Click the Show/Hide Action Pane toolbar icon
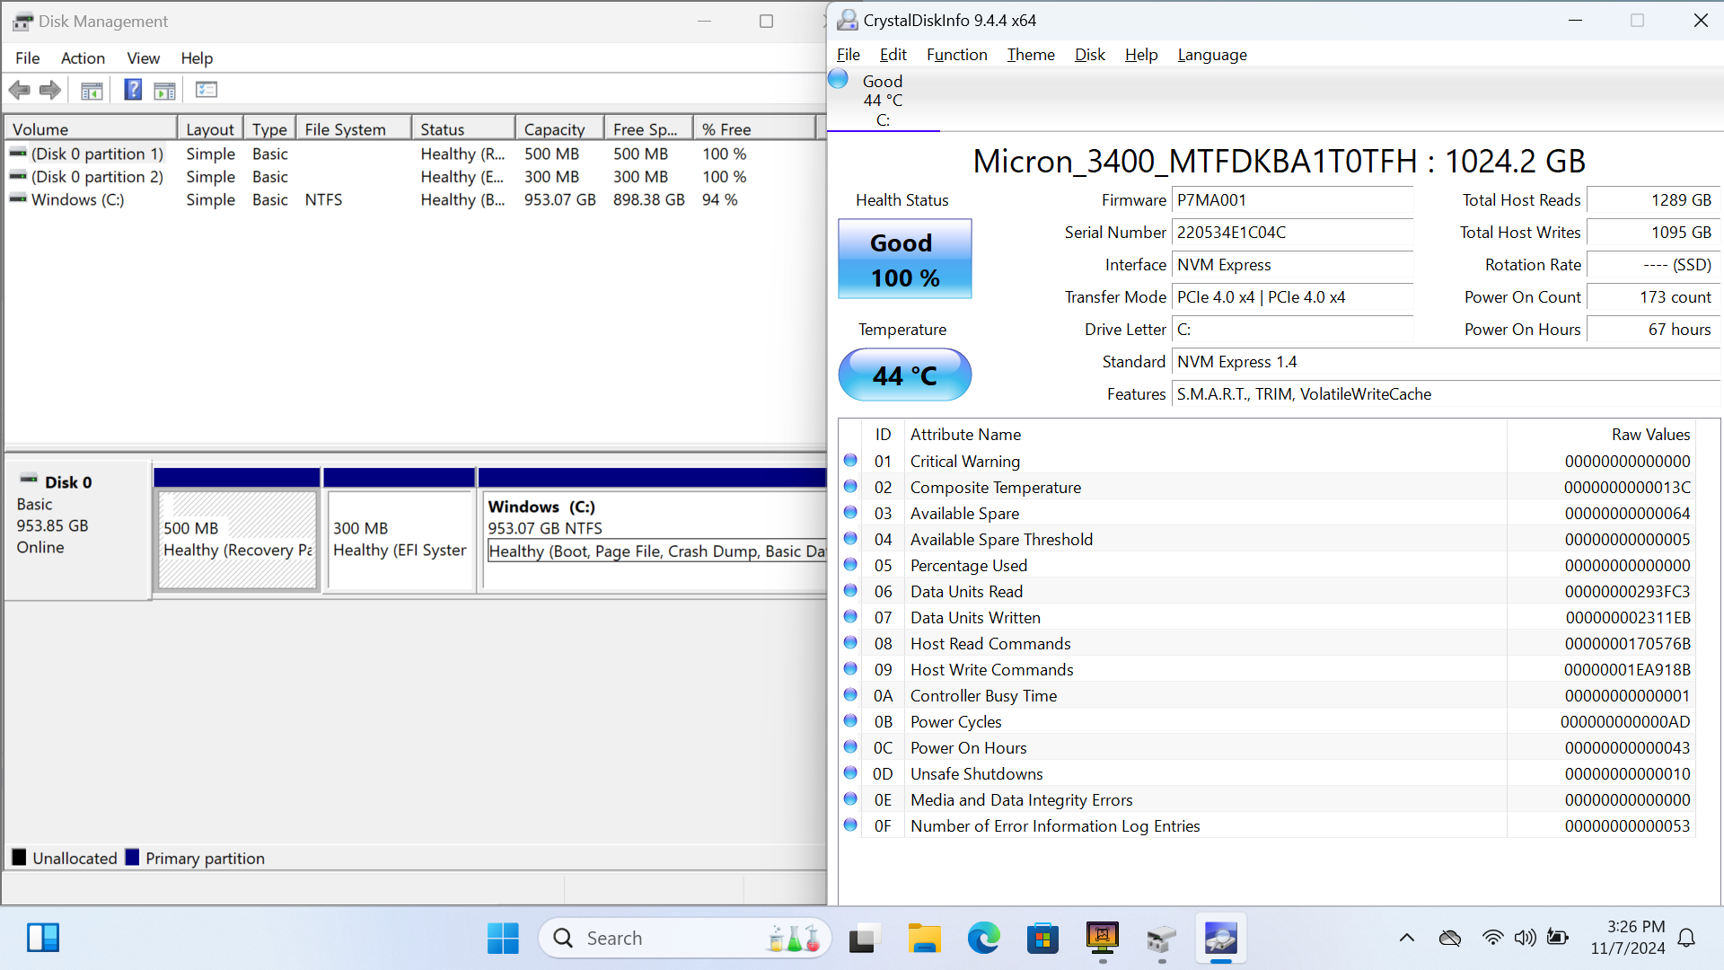The height and width of the screenshot is (970, 1724). pyautogui.click(x=164, y=90)
